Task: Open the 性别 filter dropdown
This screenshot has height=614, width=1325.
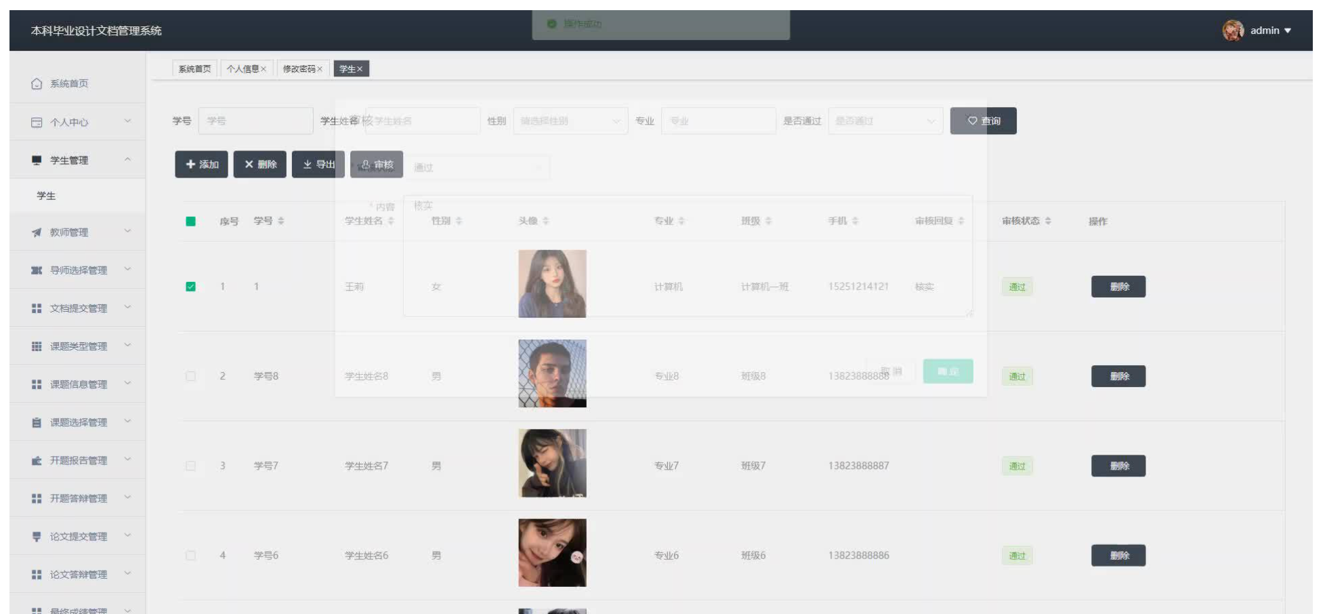Action: [570, 121]
